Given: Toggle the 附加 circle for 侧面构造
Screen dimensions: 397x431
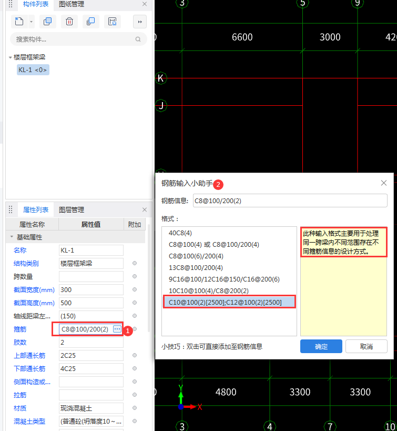Looking at the screenshot, I should 135,382.
